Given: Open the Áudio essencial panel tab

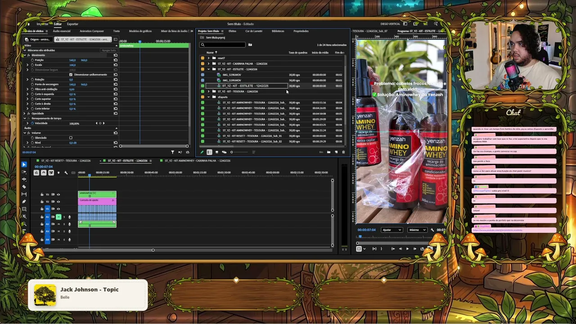Looking at the screenshot, I should [62, 31].
